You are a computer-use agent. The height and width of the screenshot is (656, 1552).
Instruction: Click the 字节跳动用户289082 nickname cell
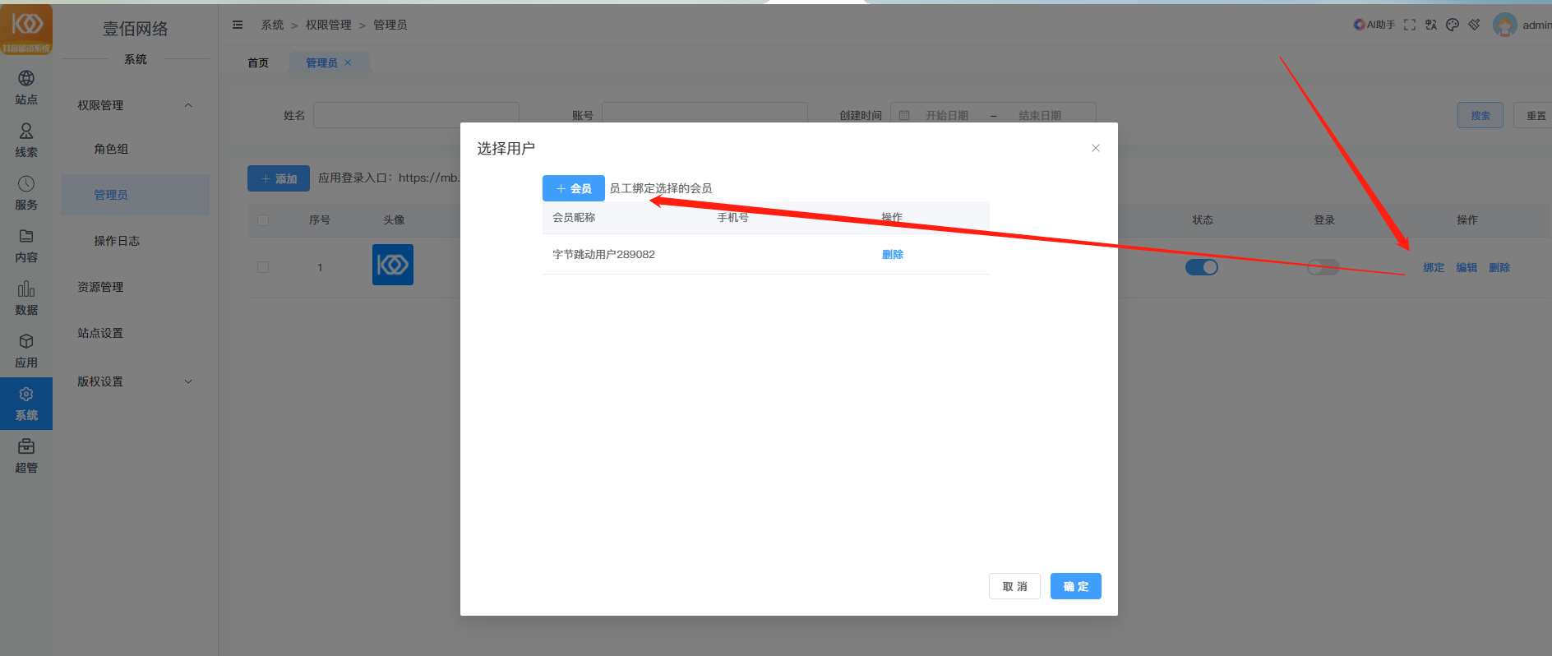603,254
